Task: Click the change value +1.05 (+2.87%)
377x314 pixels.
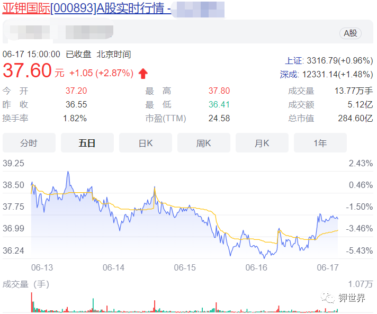Action: (101, 73)
